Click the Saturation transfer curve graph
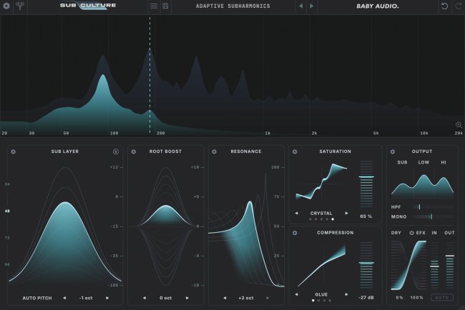This screenshot has height=310, width=465. coord(321,182)
